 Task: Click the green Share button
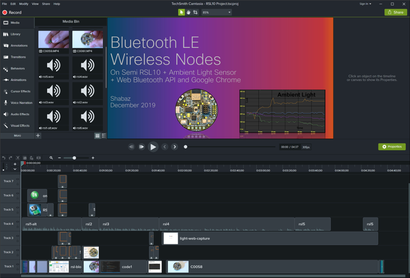tap(395, 12)
